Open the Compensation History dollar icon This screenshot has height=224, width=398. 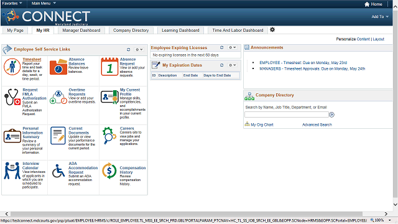(109, 170)
